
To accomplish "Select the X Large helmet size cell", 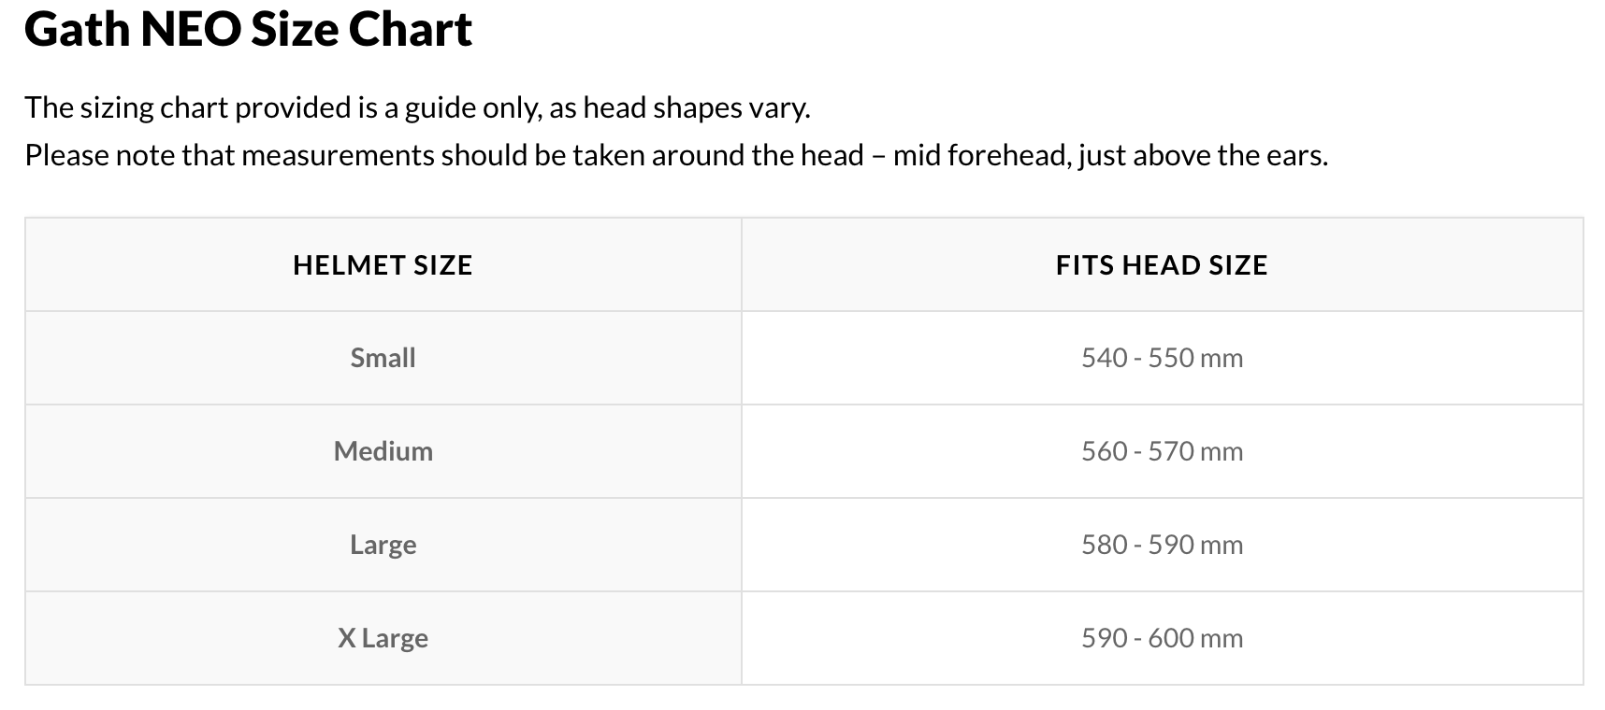I will (x=383, y=638).
